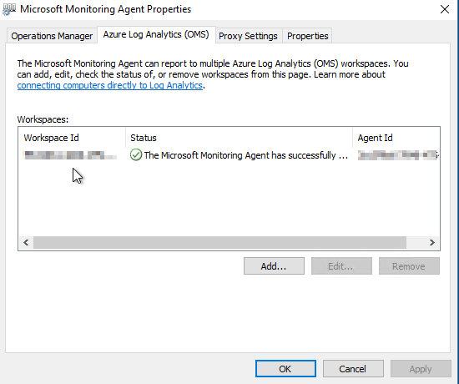This screenshot has height=384, width=459.
Task: Open the Properties tab
Action: pos(307,36)
